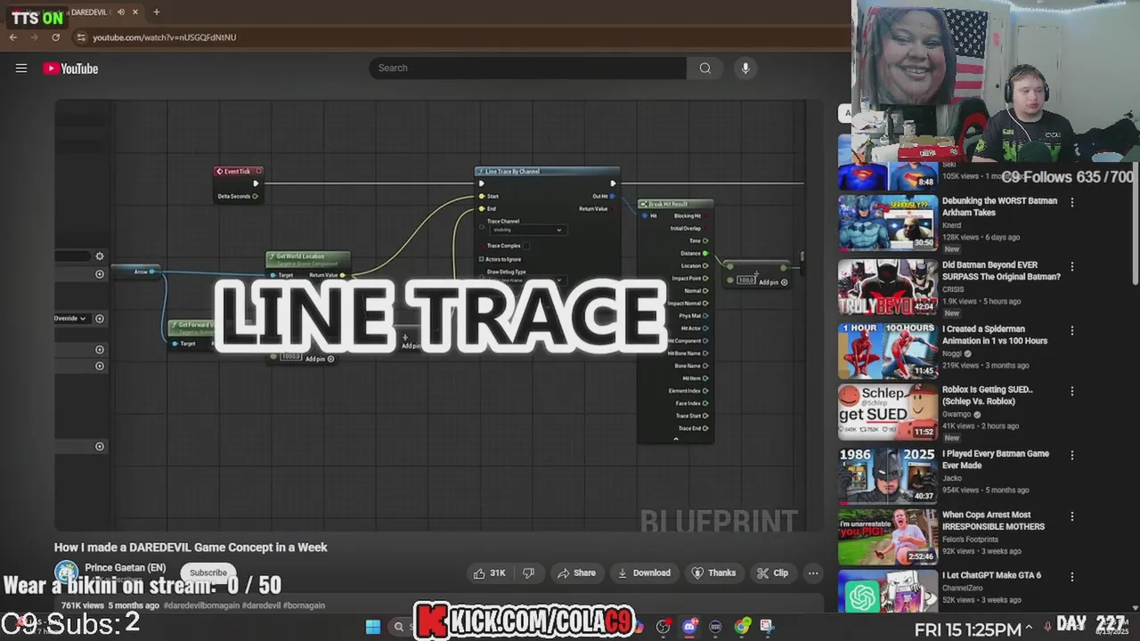This screenshot has height=641, width=1140.
Task: Open title 'I Played Every Batman Game Ever Made'
Action: pyautogui.click(x=996, y=459)
